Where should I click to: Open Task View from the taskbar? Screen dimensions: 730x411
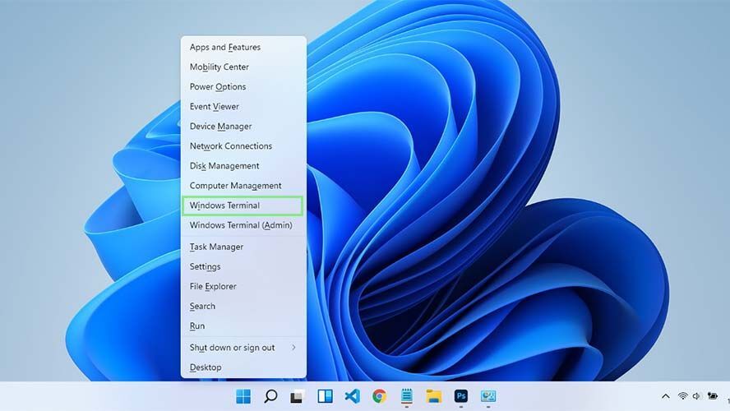(298, 396)
